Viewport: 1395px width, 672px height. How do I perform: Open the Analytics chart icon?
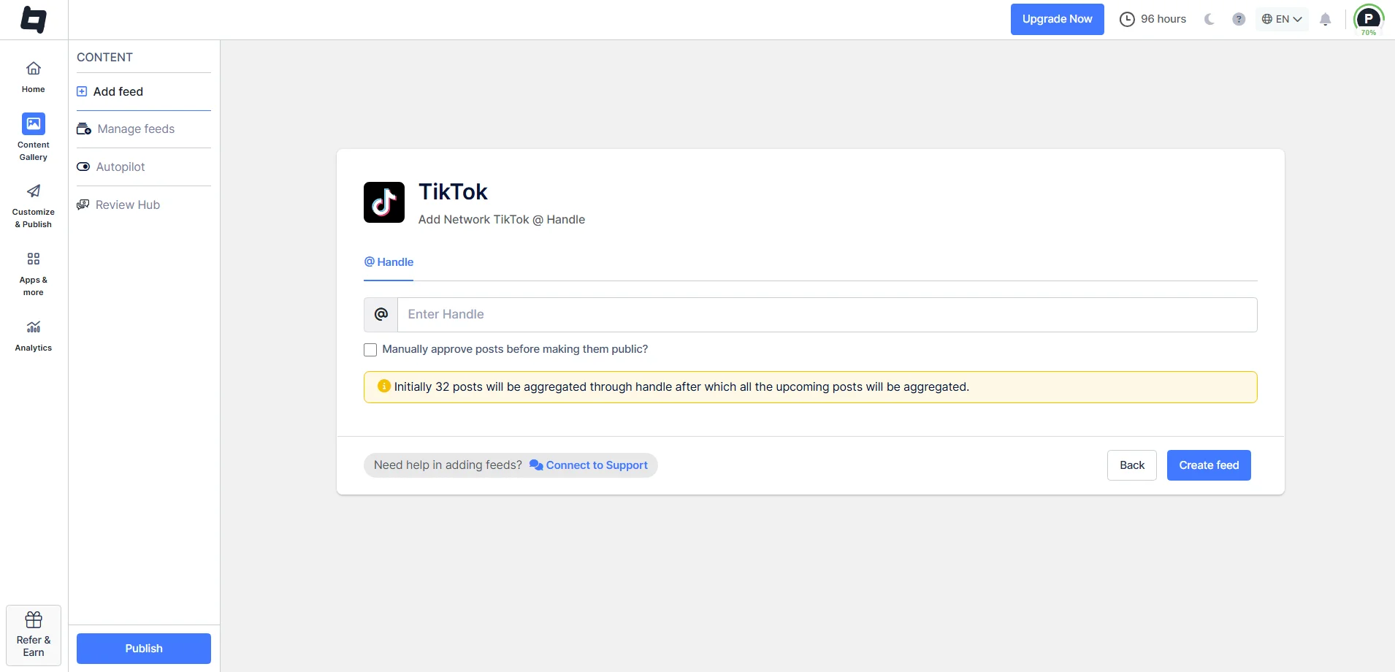(34, 327)
